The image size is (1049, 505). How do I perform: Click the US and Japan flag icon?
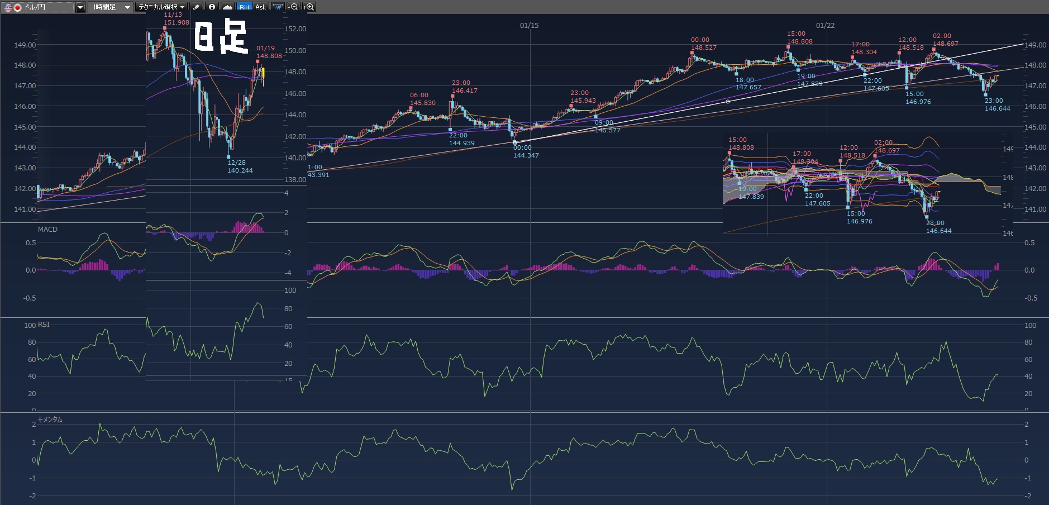[x=13, y=7]
